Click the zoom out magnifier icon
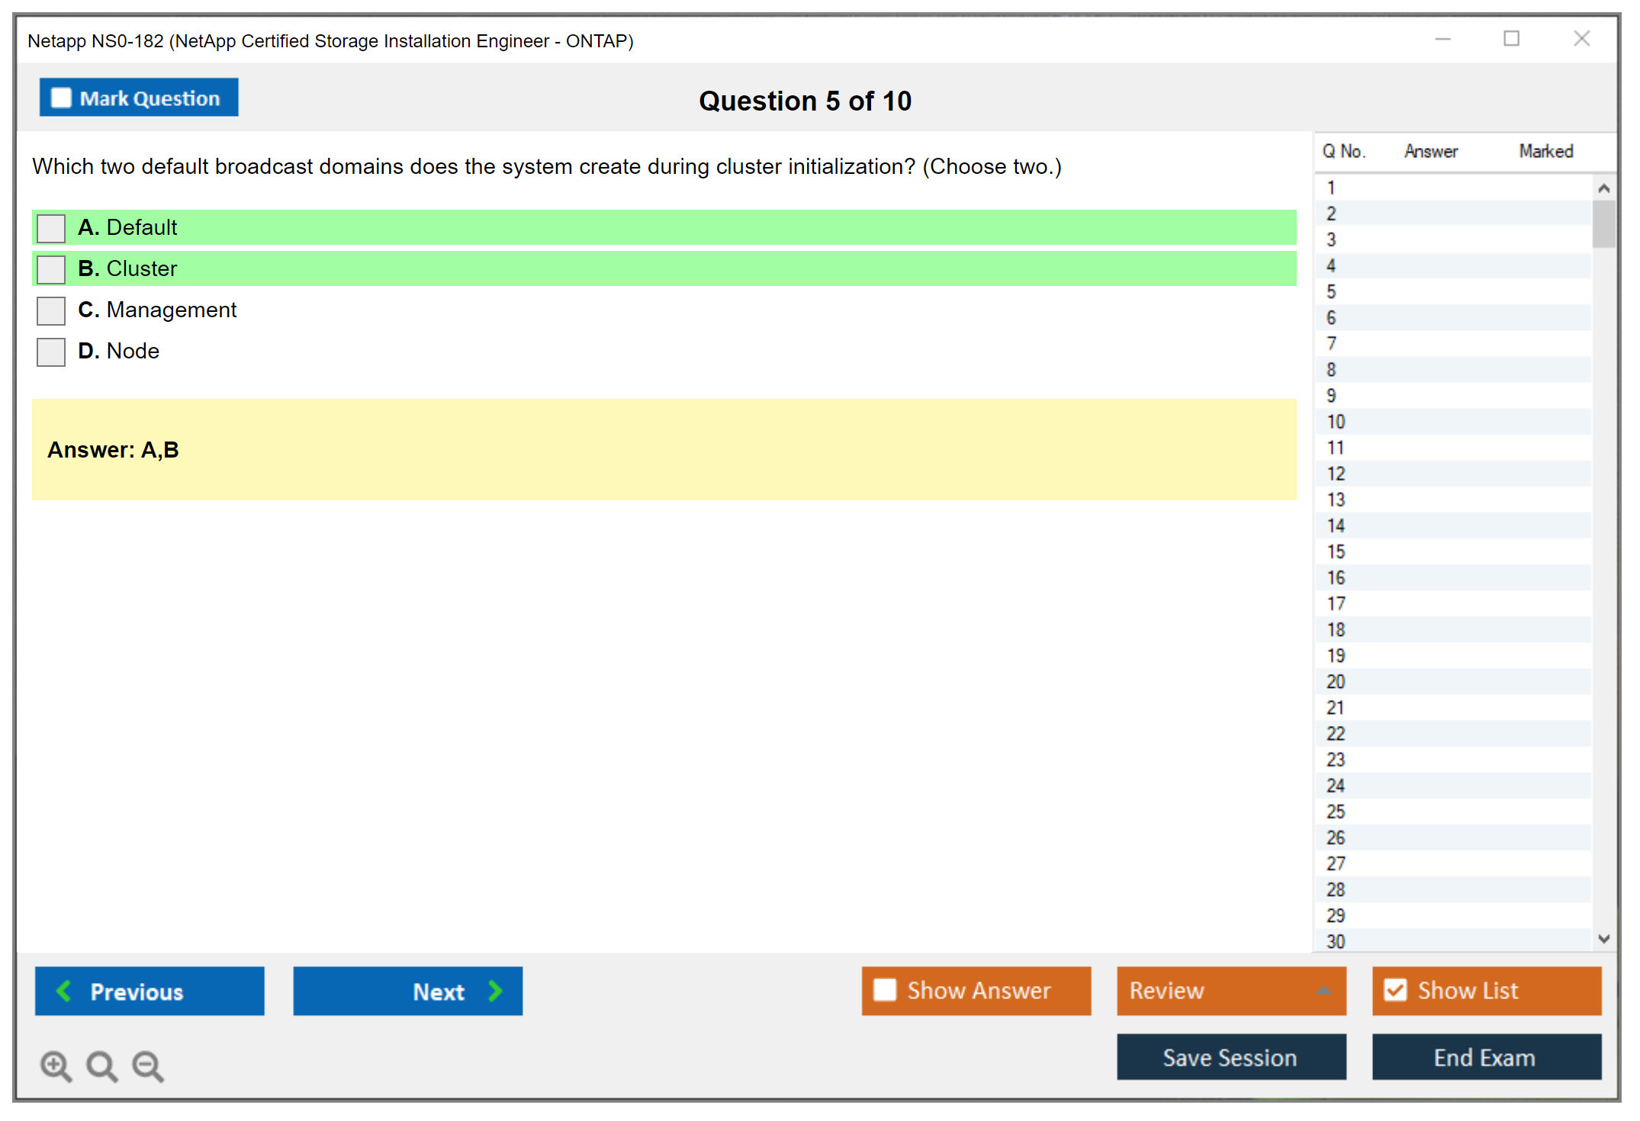The height and width of the screenshot is (1121, 1640). point(147,1065)
